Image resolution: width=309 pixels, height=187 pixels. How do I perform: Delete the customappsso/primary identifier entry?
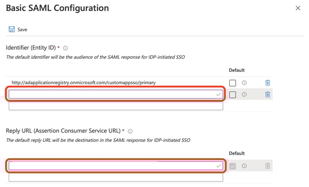coord(267,83)
